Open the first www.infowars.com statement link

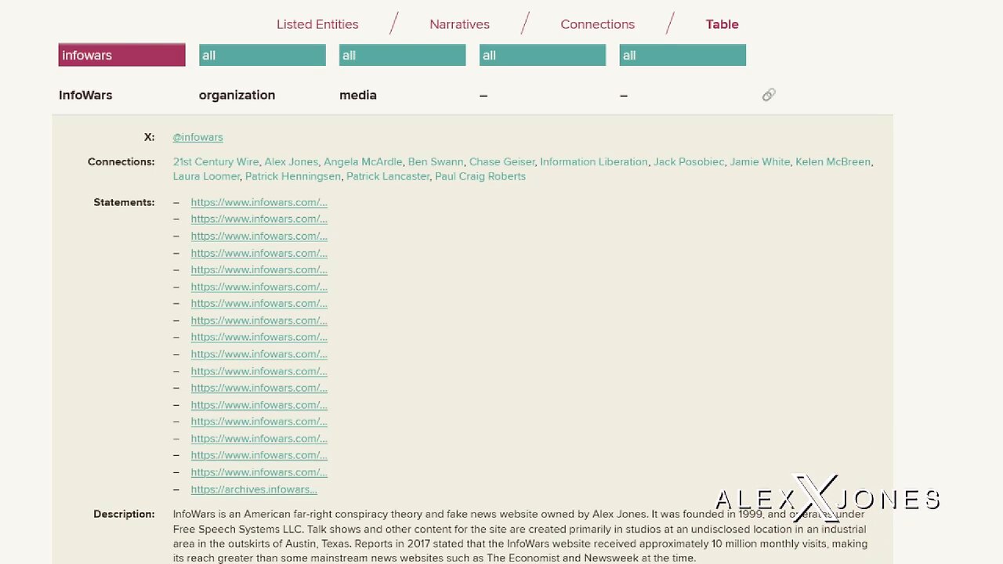point(259,202)
